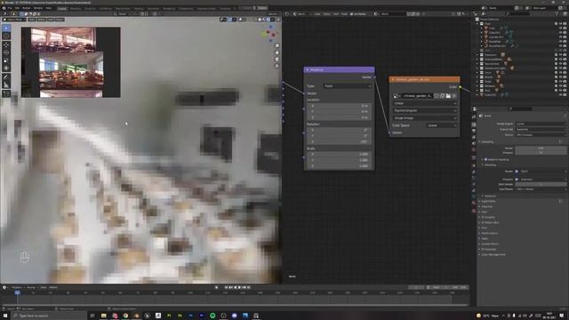Open the Select menu in 3D viewport header
Viewport: 569px width, 320px height.
[x=42, y=20]
